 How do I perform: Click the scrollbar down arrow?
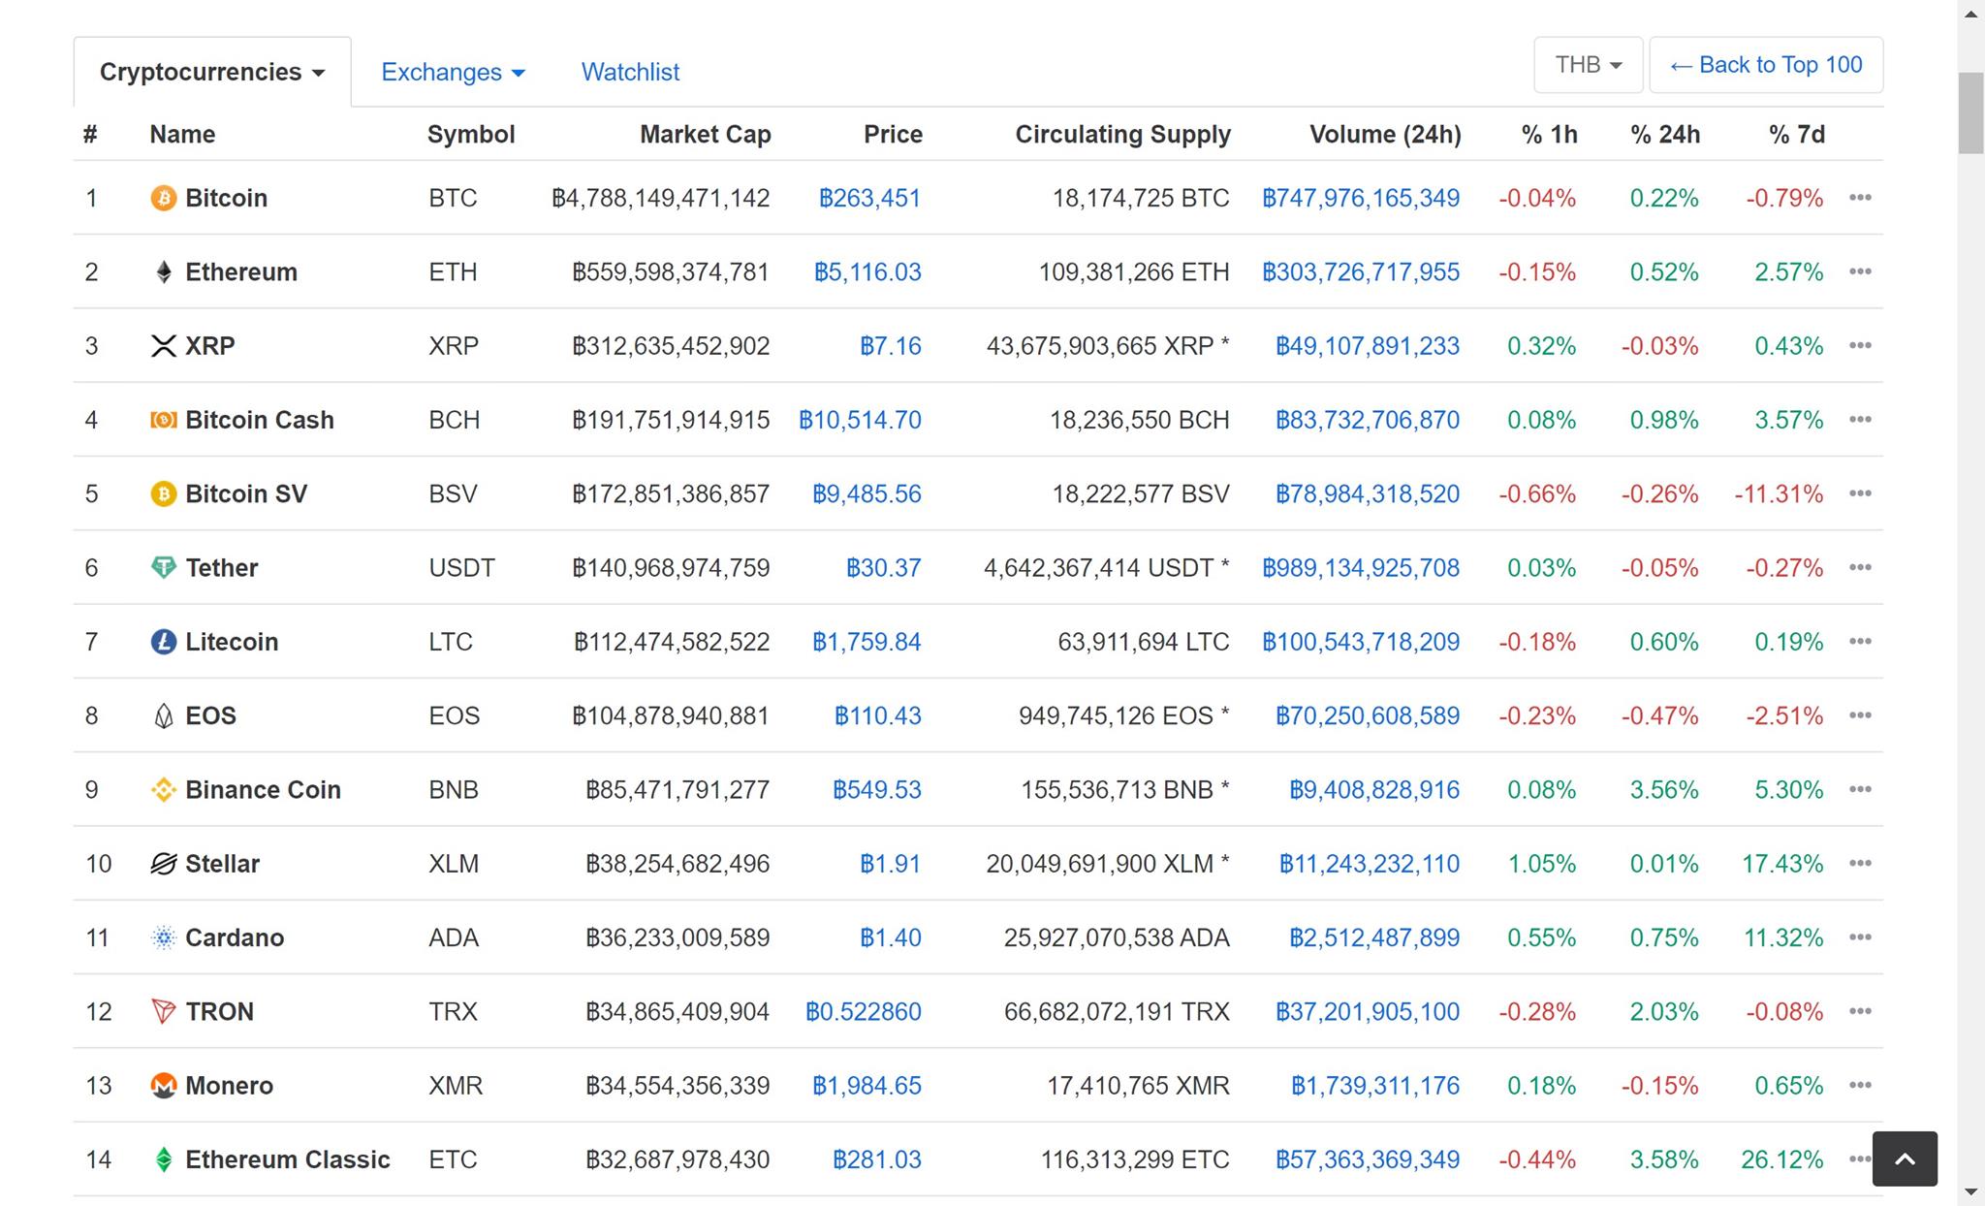click(1970, 1191)
